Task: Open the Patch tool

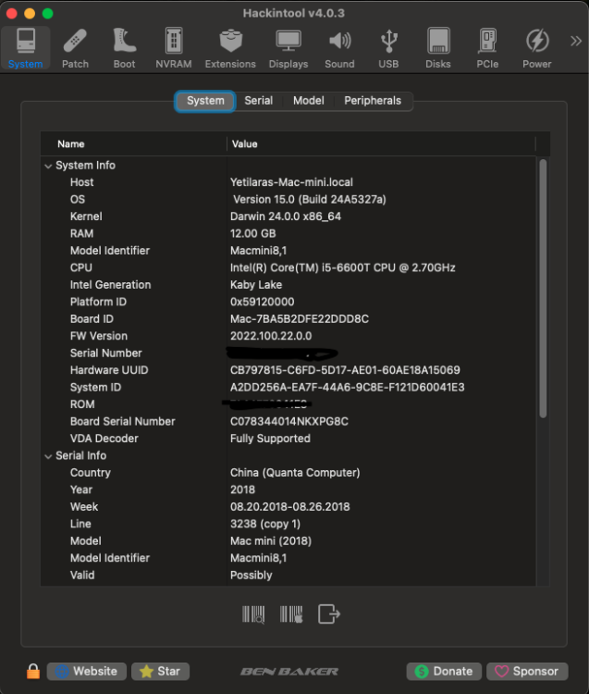Action: point(75,48)
